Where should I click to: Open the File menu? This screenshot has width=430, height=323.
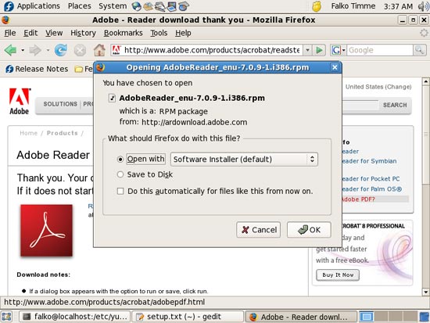pos(10,33)
